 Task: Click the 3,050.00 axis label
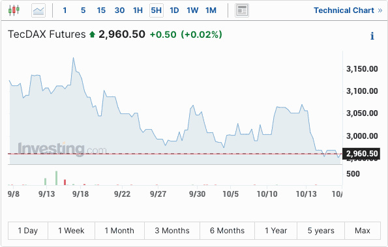point(362,113)
